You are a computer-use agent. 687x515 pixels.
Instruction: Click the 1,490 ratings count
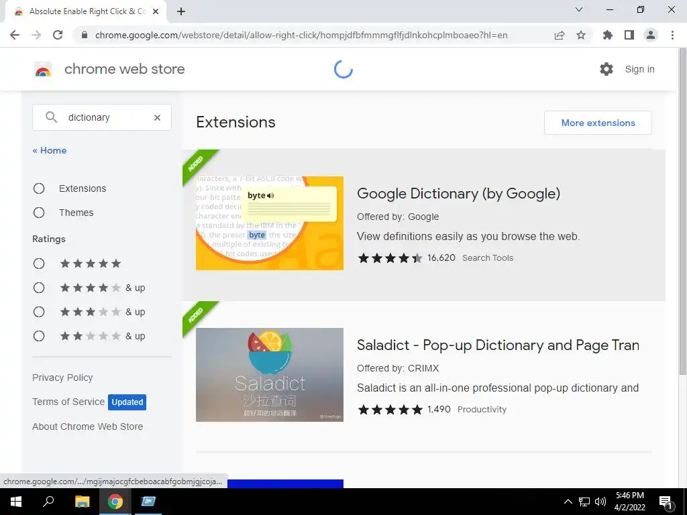(439, 409)
